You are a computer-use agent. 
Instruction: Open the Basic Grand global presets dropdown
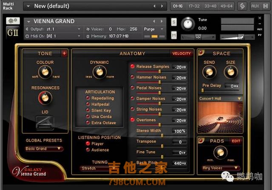click(x=44, y=149)
